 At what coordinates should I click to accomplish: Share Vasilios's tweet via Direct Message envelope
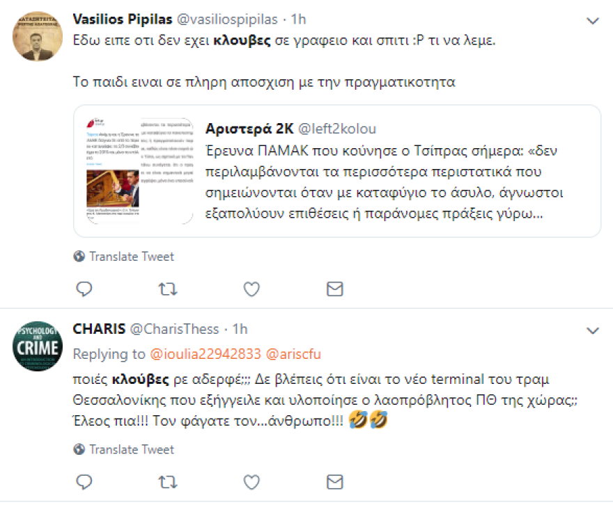click(x=334, y=289)
